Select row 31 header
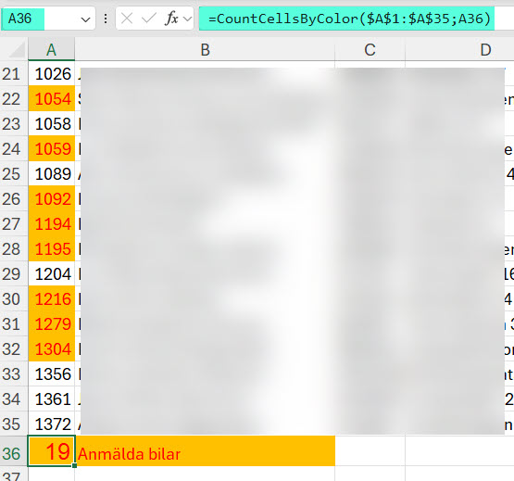 click(14, 323)
